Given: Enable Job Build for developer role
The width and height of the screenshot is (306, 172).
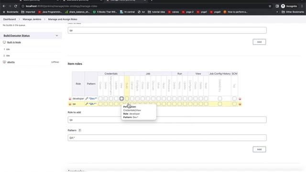Looking at the screenshot, I should [127, 99].
